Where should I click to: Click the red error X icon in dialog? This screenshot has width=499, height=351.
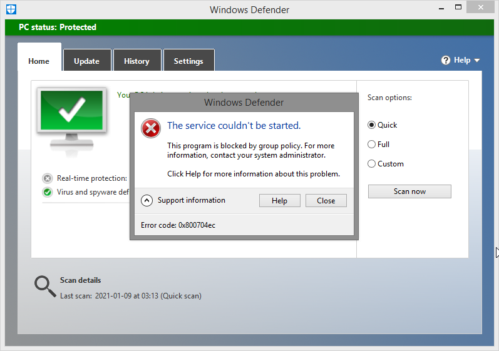151,128
